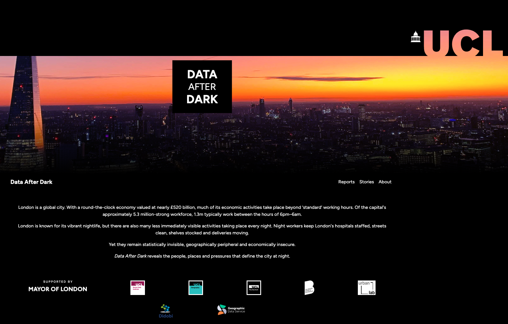This screenshot has width=508, height=324.
Task: Open the About page
Action: pos(385,182)
